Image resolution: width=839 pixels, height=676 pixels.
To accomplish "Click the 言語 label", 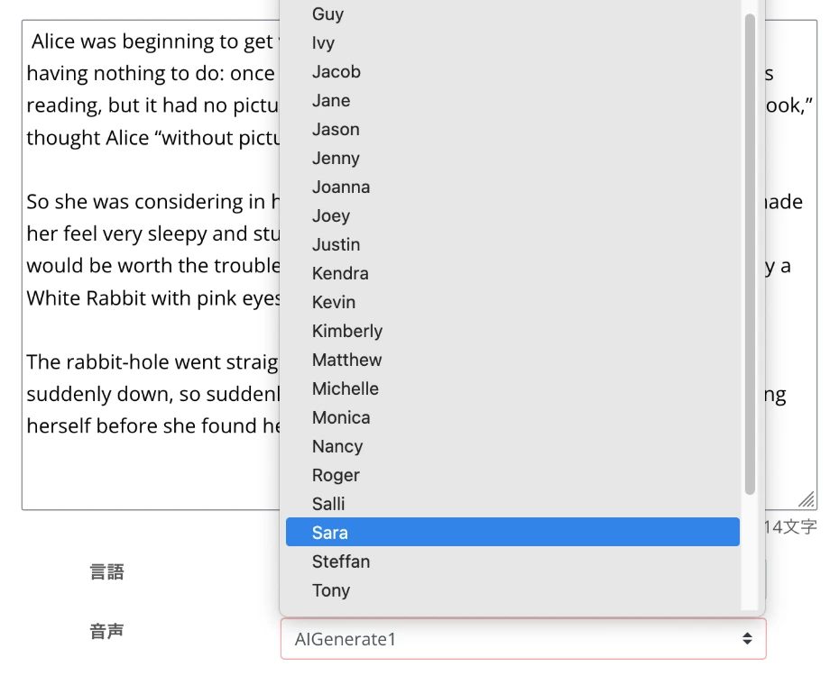I will (x=106, y=572).
